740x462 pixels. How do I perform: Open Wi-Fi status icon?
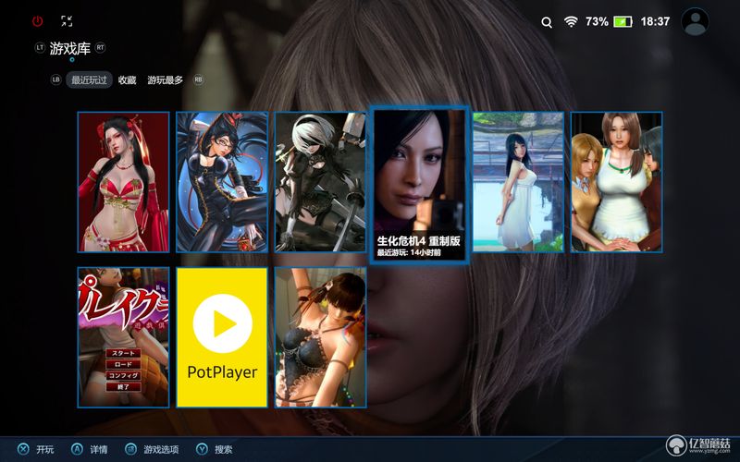pos(571,21)
